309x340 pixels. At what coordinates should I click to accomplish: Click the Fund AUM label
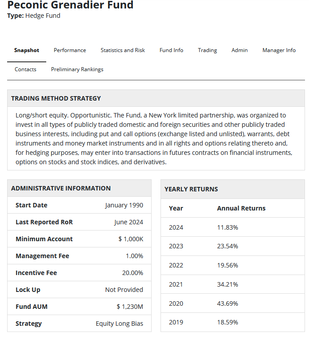32,307
